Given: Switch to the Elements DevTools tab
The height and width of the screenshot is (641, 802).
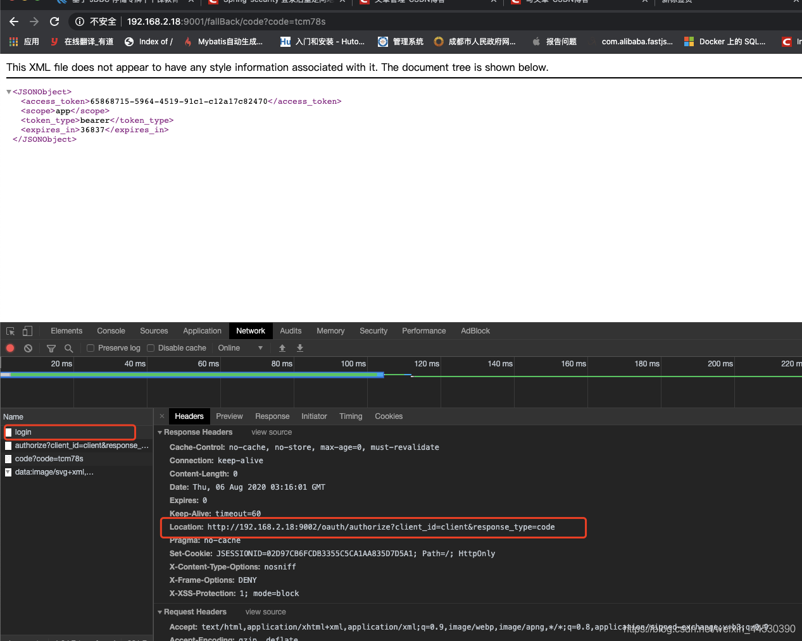Looking at the screenshot, I should [66, 331].
